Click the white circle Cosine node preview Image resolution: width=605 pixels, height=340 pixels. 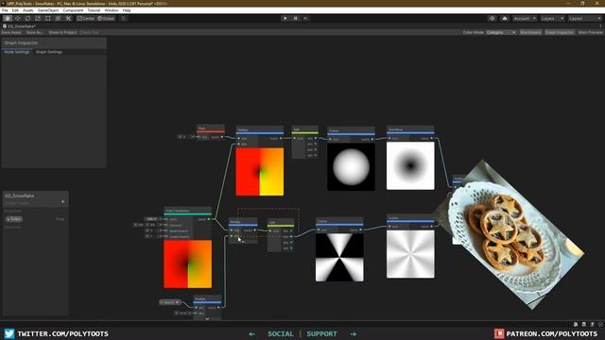pos(351,167)
